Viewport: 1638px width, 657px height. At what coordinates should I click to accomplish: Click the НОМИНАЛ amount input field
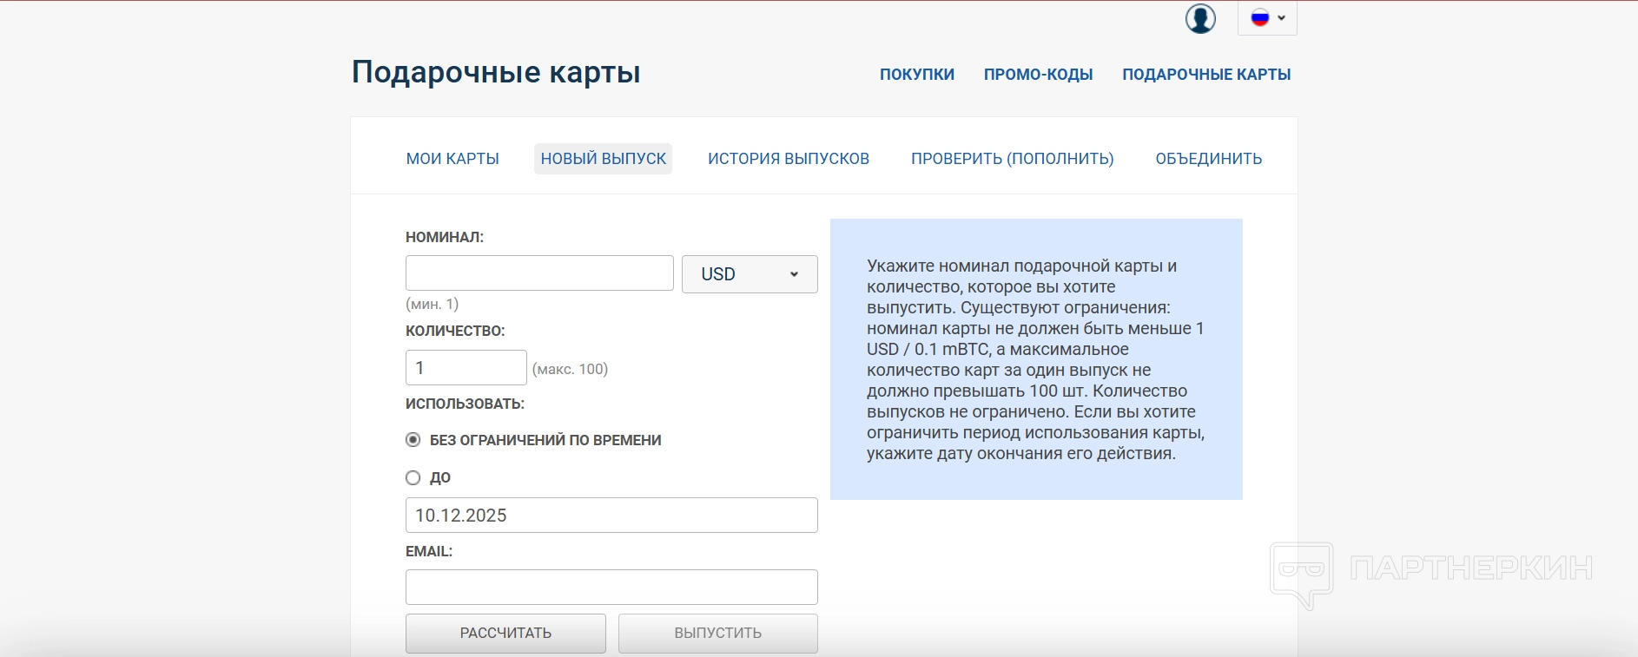tap(539, 273)
